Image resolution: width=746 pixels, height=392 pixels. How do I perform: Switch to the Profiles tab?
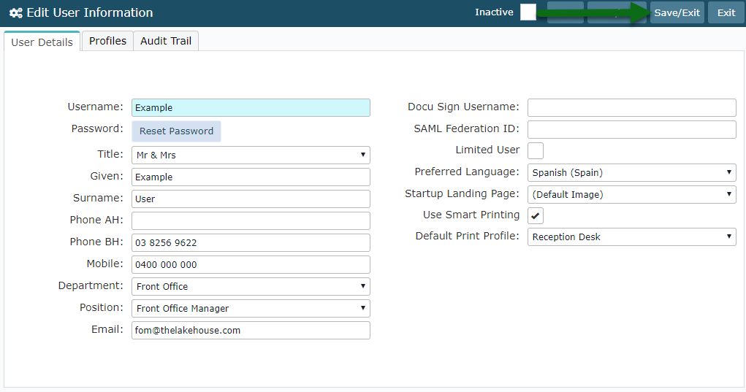pos(107,41)
